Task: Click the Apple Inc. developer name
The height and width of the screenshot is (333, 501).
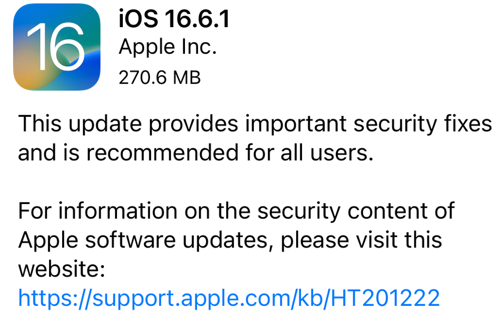Action: pos(168,47)
